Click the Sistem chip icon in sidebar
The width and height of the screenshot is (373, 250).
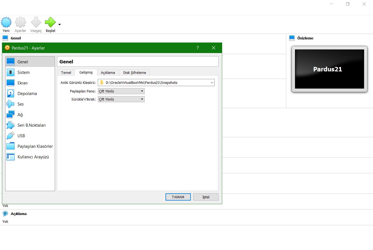tap(11, 72)
